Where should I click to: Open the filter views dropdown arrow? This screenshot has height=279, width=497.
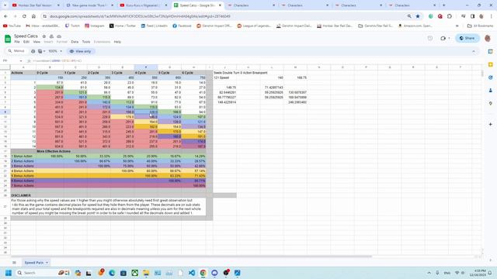pyautogui.click(x=44, y=51)
